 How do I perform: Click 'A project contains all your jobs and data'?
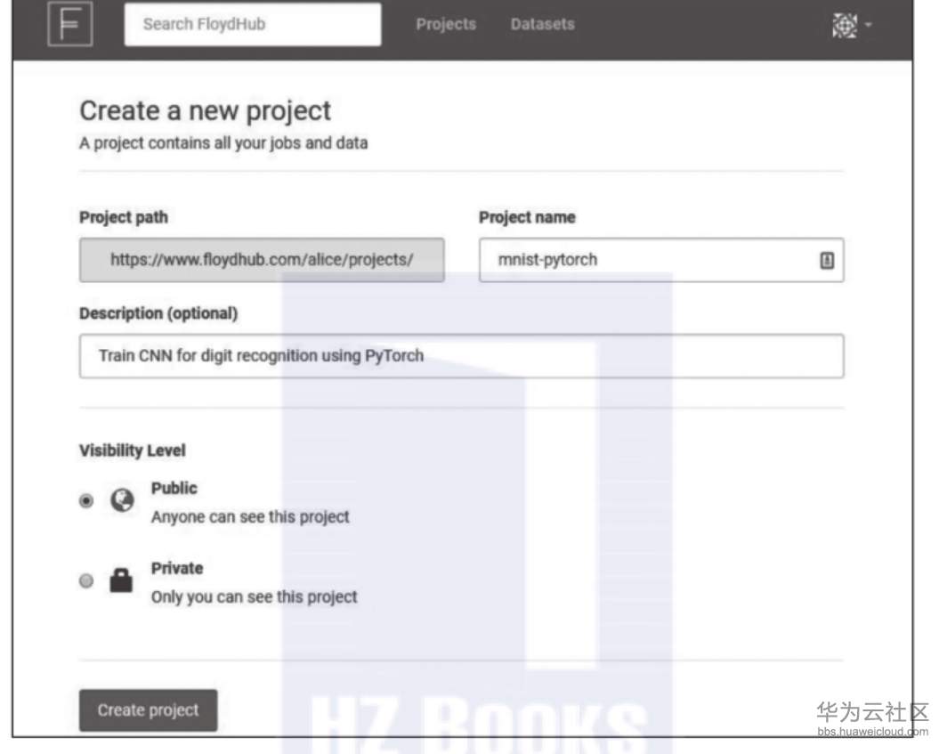click(223, 143)
